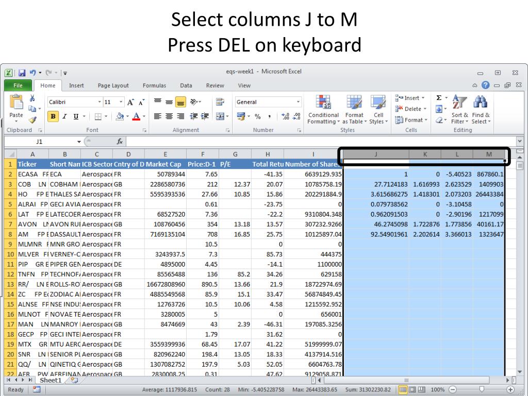Open the General number format dropdown
The width and height of the screenshot is (528, 396).
298,102
